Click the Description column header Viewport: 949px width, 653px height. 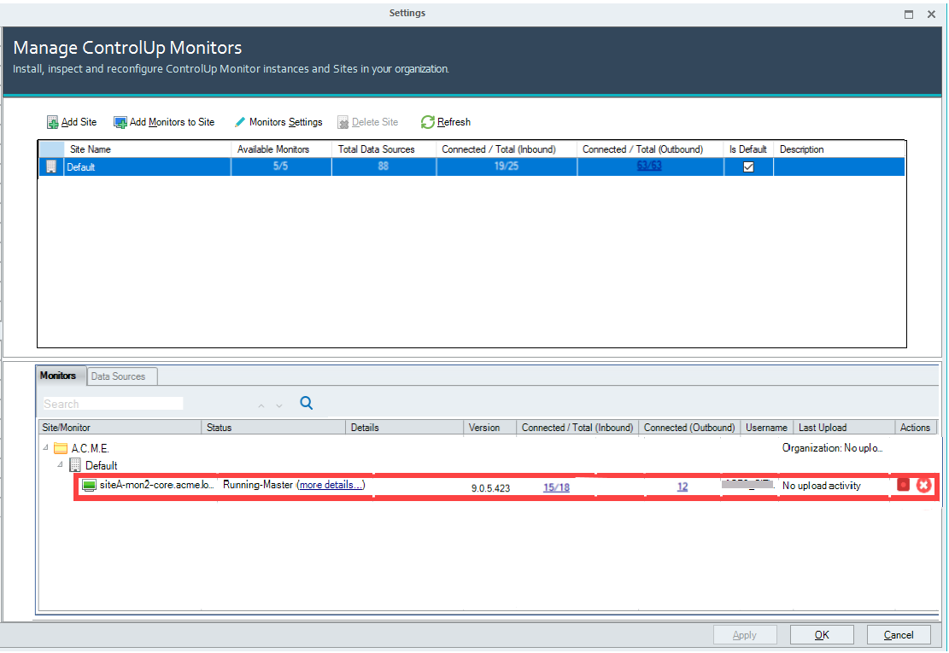click(840, 149)
